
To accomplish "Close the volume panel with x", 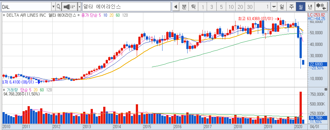I will [x=326, y=89].
